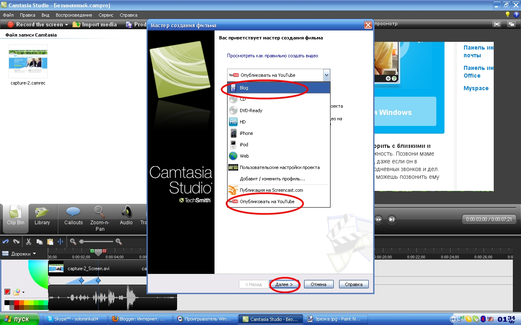Cut the selection with scissors icon
The width and height of the screenshot is (521, 325).
coord(28,242)
